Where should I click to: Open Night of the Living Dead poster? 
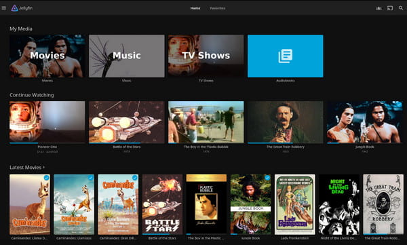tap(339, 204)
